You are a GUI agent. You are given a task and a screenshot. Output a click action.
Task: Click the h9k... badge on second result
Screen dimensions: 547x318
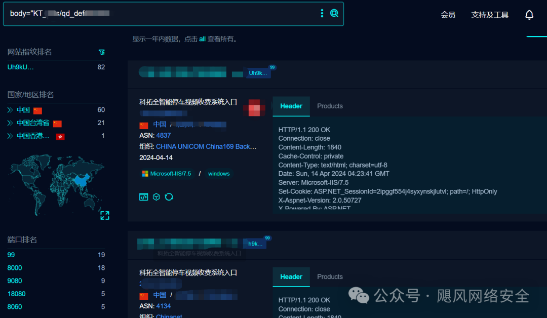coord(255,244)
